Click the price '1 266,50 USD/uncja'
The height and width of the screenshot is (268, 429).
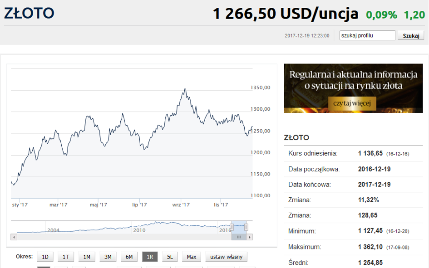(x=286, y=14)
